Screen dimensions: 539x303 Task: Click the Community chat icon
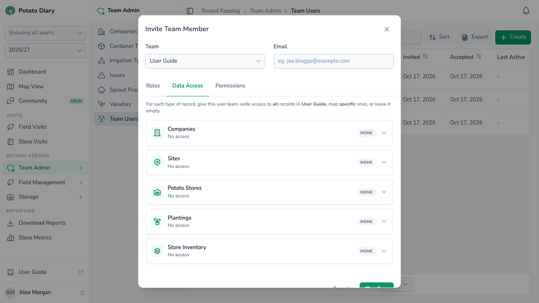tap(11, 101)
